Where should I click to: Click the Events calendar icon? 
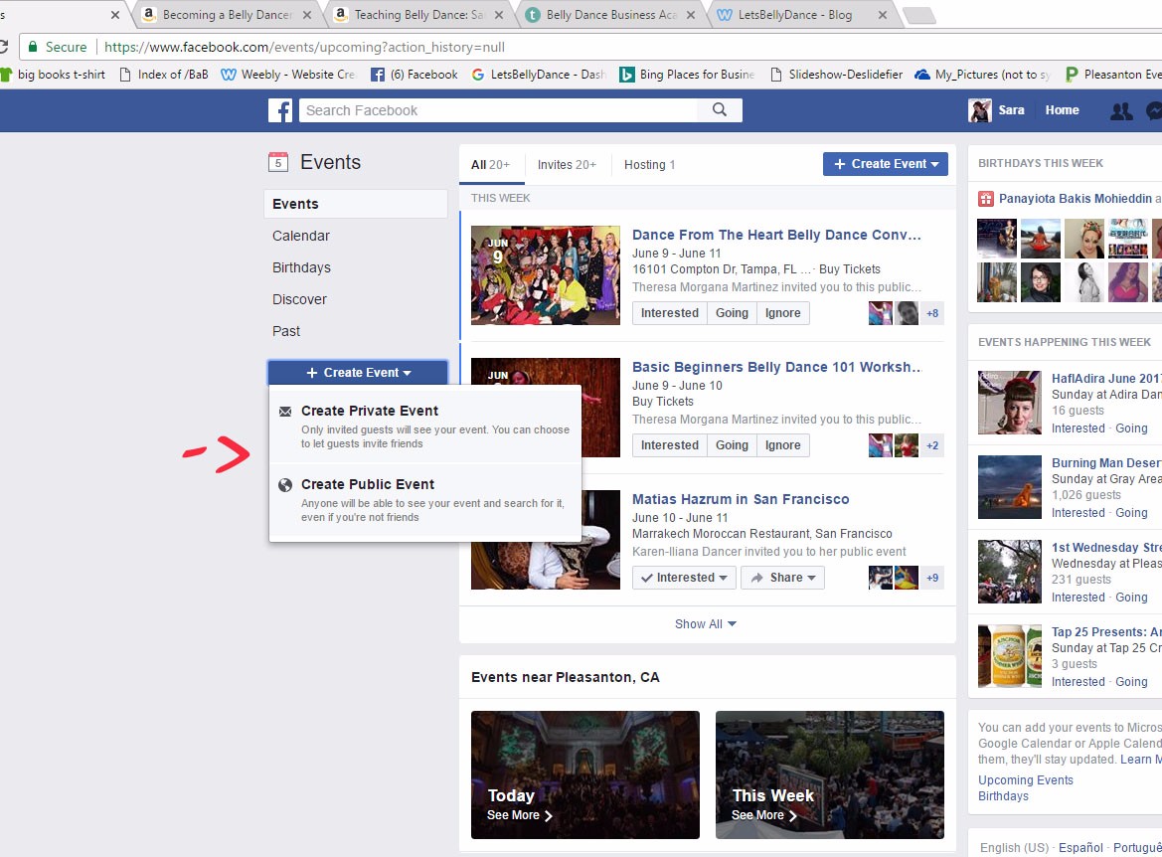tap(278, 162)
